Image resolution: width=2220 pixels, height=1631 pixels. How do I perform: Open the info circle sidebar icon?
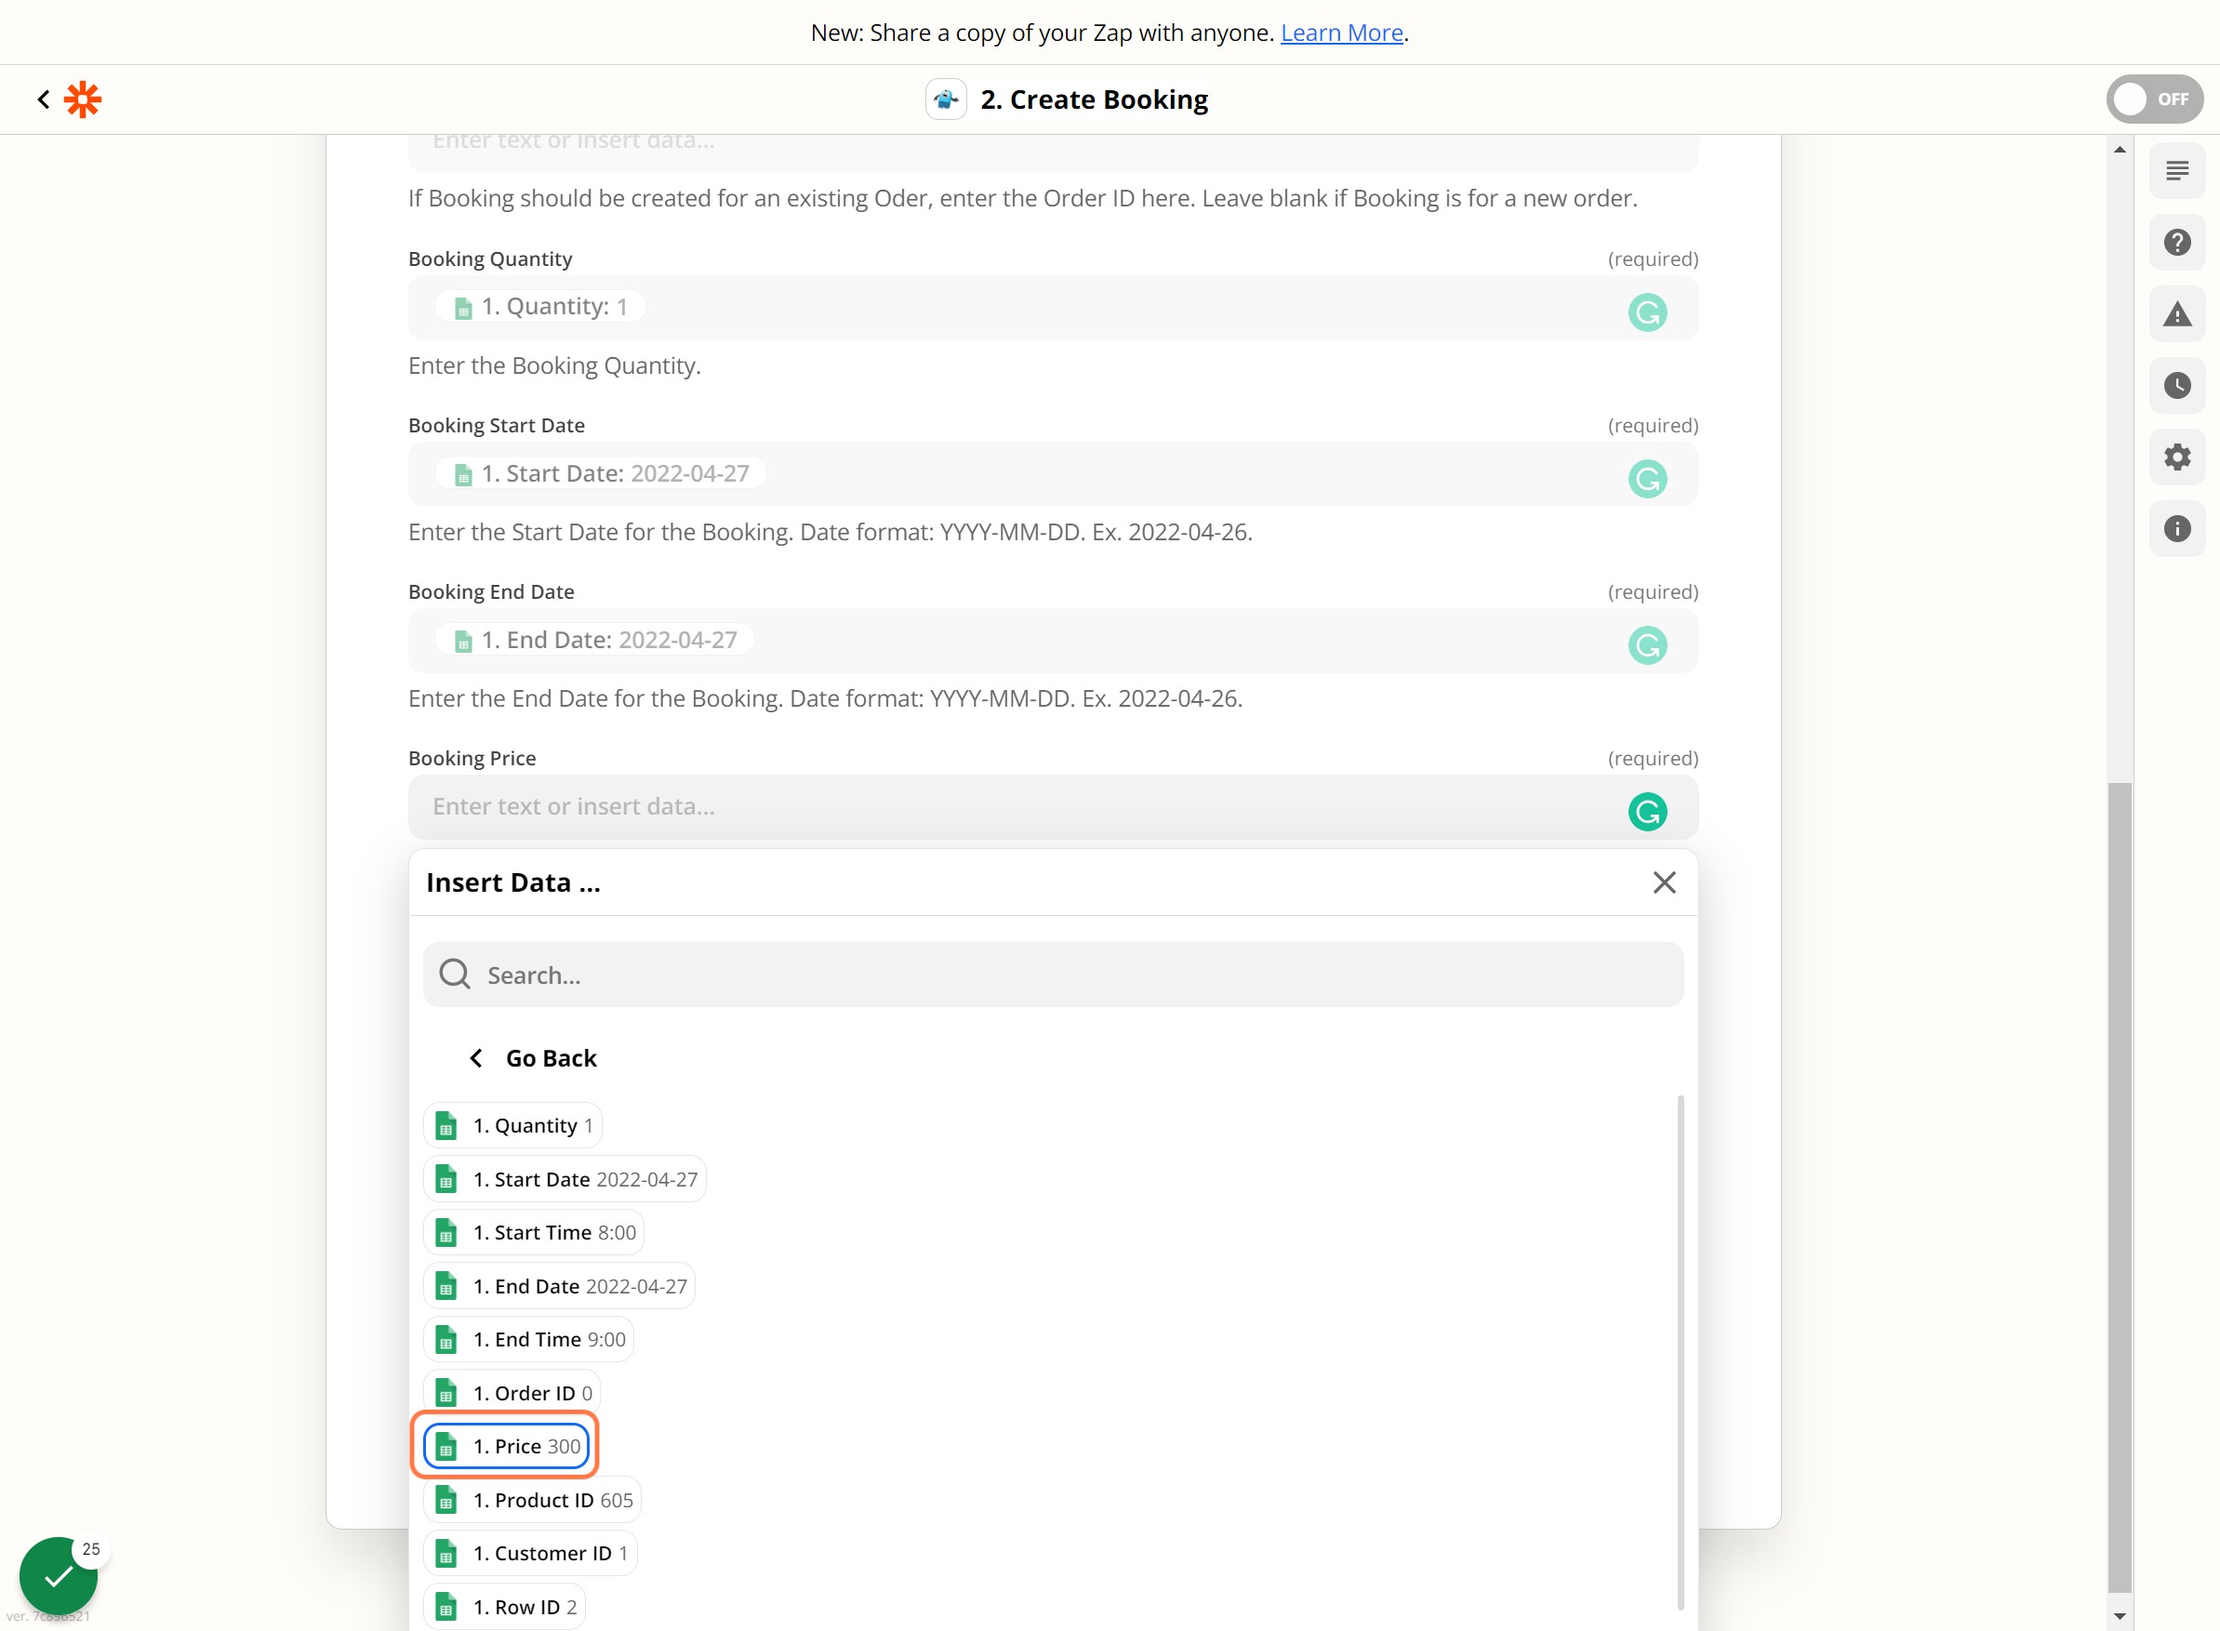point(2176,528)
